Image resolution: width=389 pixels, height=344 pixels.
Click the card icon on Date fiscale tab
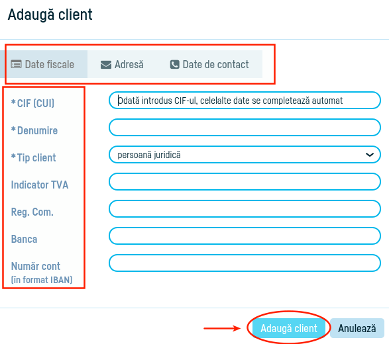point(16,64)
